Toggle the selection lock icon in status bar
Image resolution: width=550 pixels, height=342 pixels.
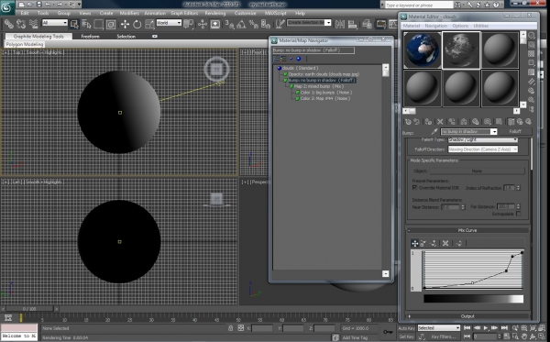pyautogui.click(x=230, y=328)
